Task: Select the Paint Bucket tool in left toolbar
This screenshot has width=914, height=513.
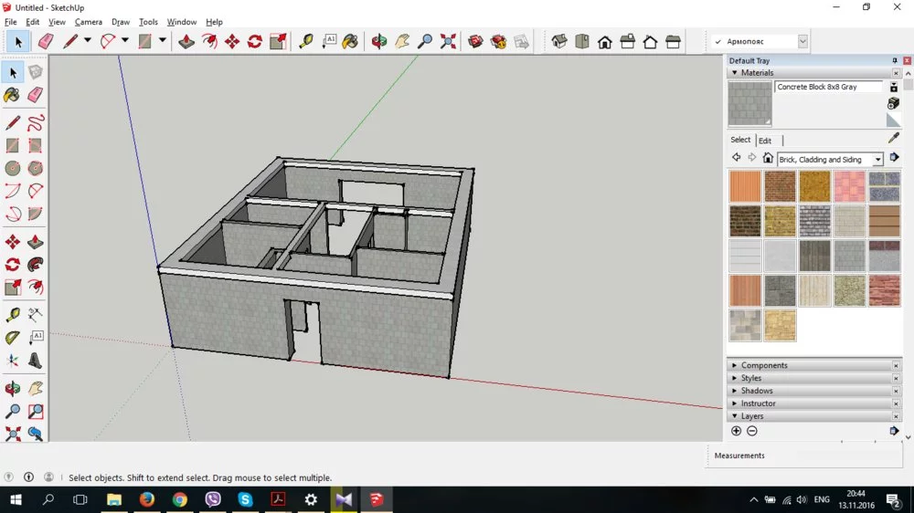Action: (12, 95)
